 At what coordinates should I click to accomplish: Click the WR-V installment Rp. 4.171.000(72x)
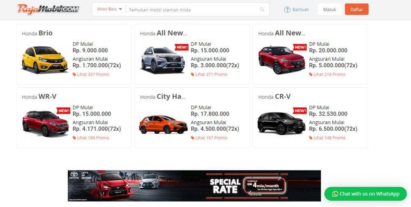coord(97,129)
